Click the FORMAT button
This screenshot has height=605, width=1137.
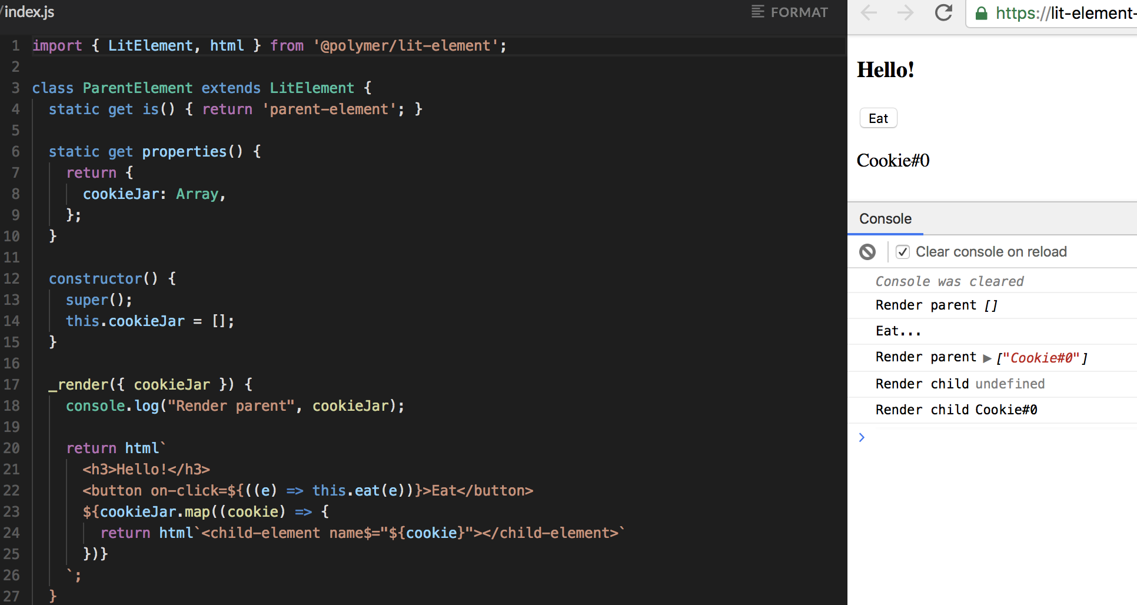tap(799, 12)
